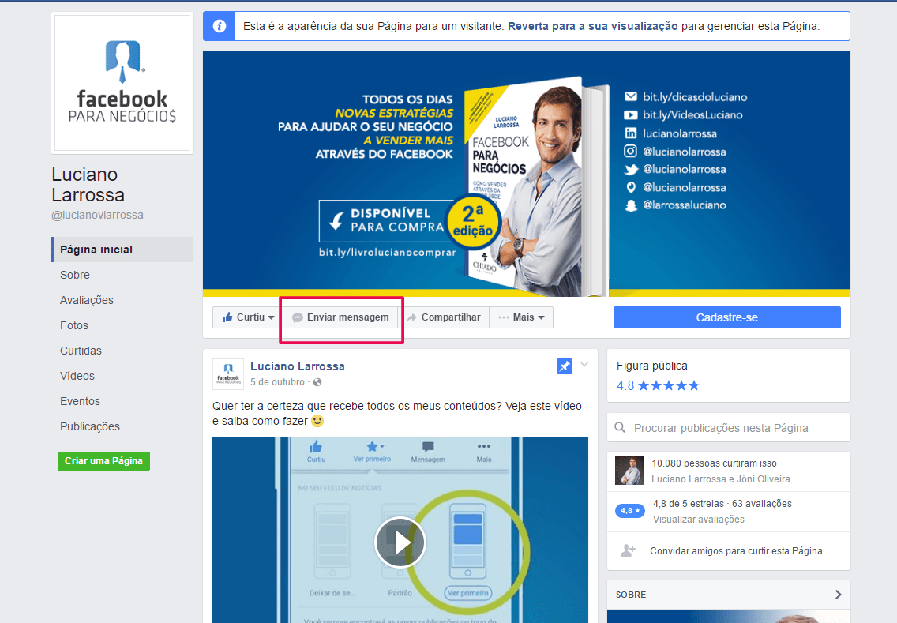Screen dimensions: 897x623
Task: Click the Cadastre-se button
Action: 727,317
